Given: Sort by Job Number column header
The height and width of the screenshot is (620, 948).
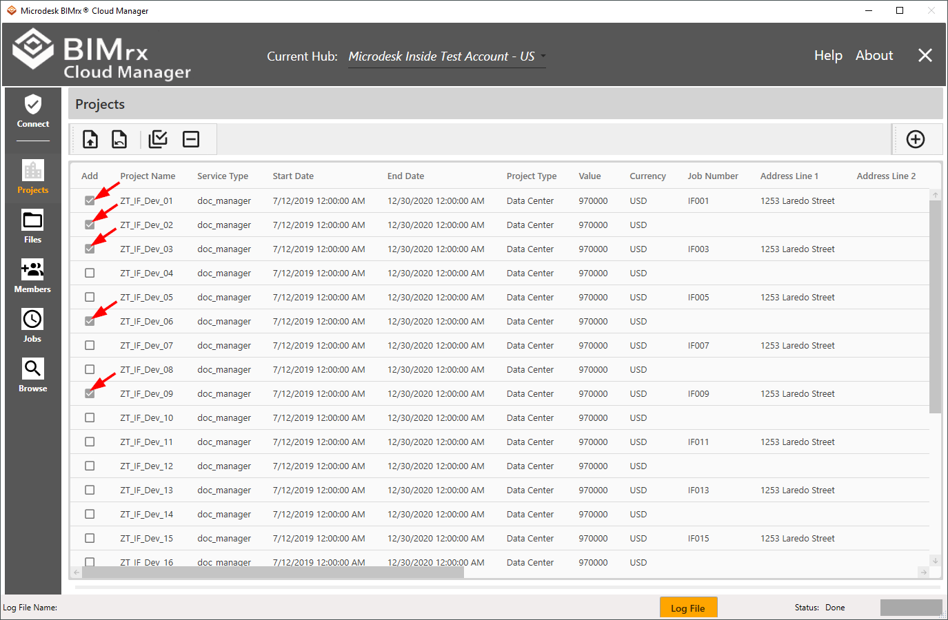Looking at the screenshot, I should [x=713, y=176].
